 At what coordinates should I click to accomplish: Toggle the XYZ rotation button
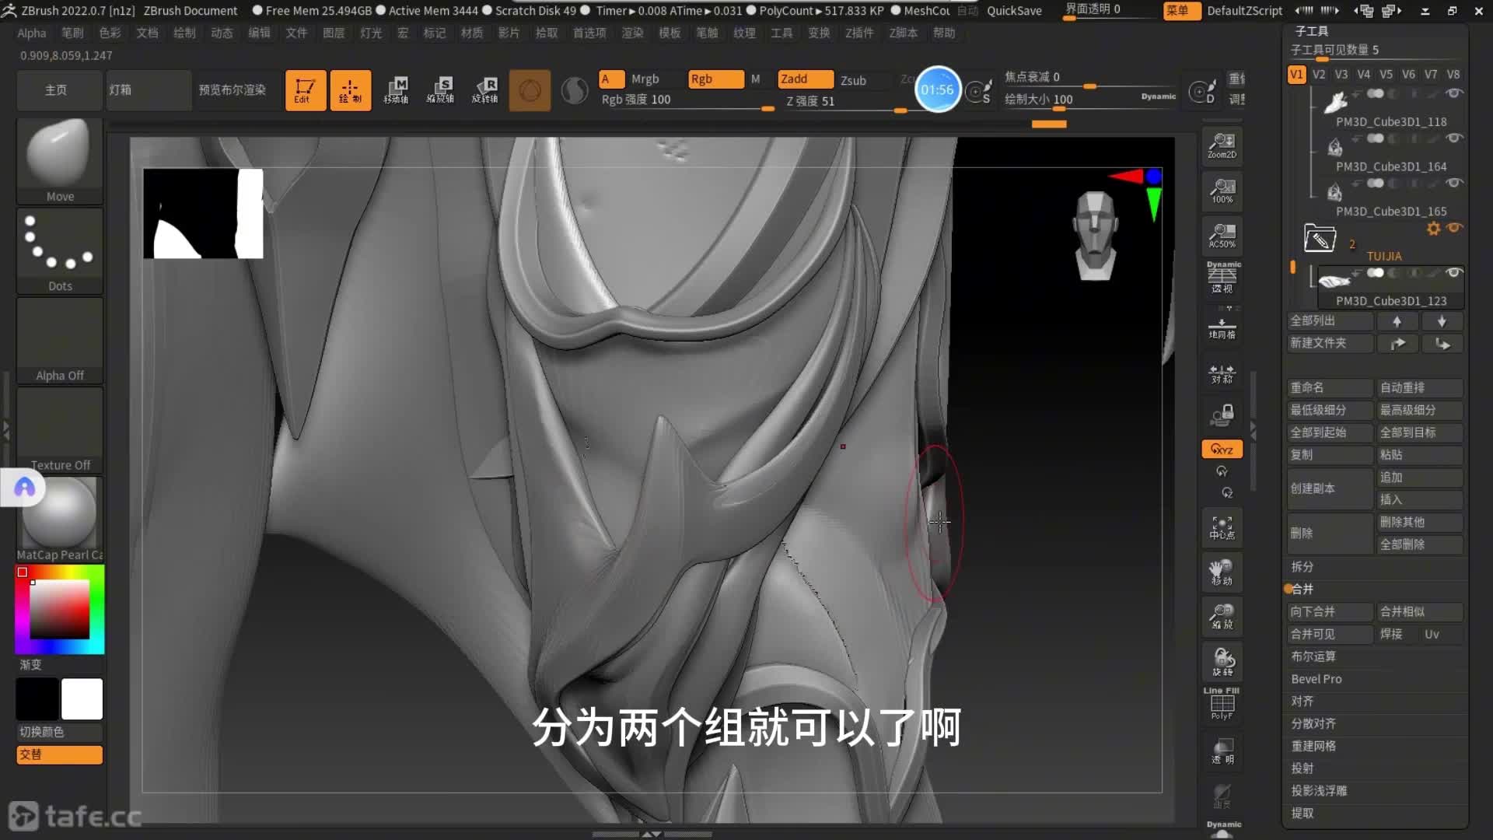click(1222, 450)
